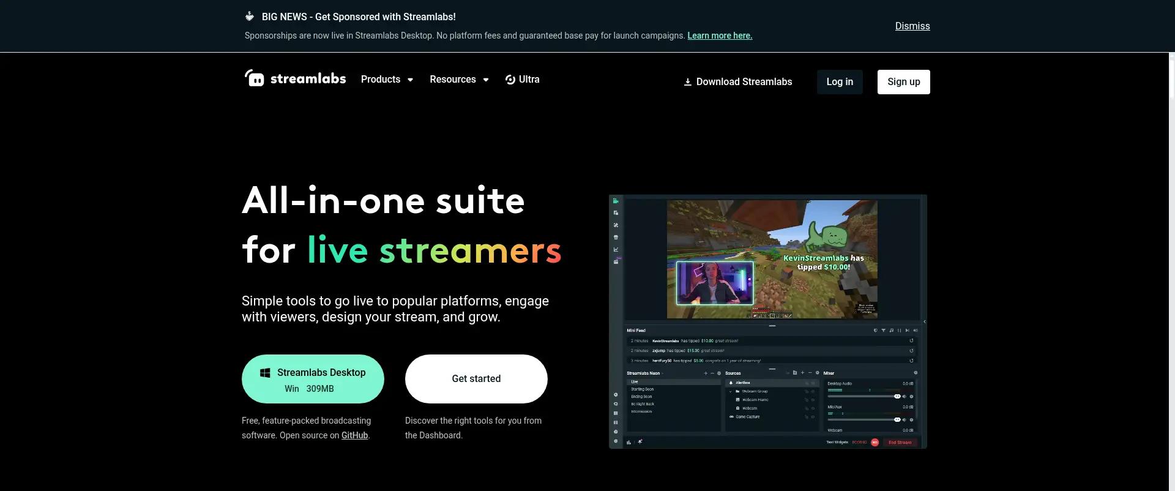
Task: Open the App Store icon in preview sidebar
Action: point(616,237)
